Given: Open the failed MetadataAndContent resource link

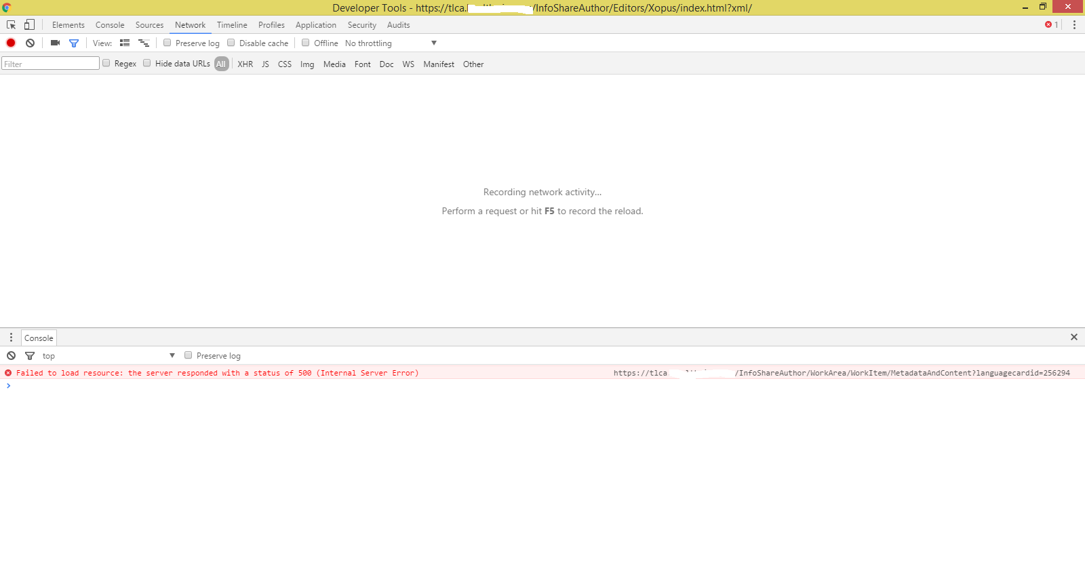Looking at the screenshot, I should (841, 374).
